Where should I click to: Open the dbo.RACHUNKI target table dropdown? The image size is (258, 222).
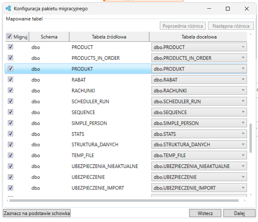pos(199,90)
